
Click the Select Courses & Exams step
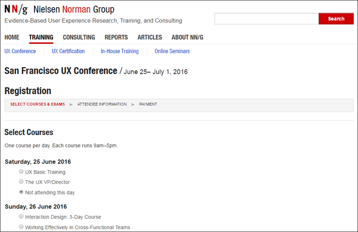(38, 104)
